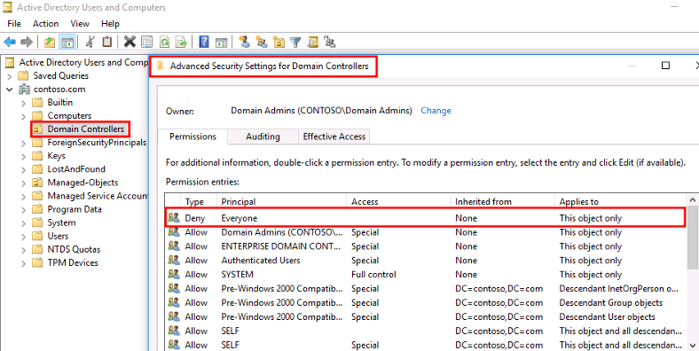The height and width of the screenshot is (351, 699).
Task: Expand the LostAndFound container
Action: [x=24, y=169]
